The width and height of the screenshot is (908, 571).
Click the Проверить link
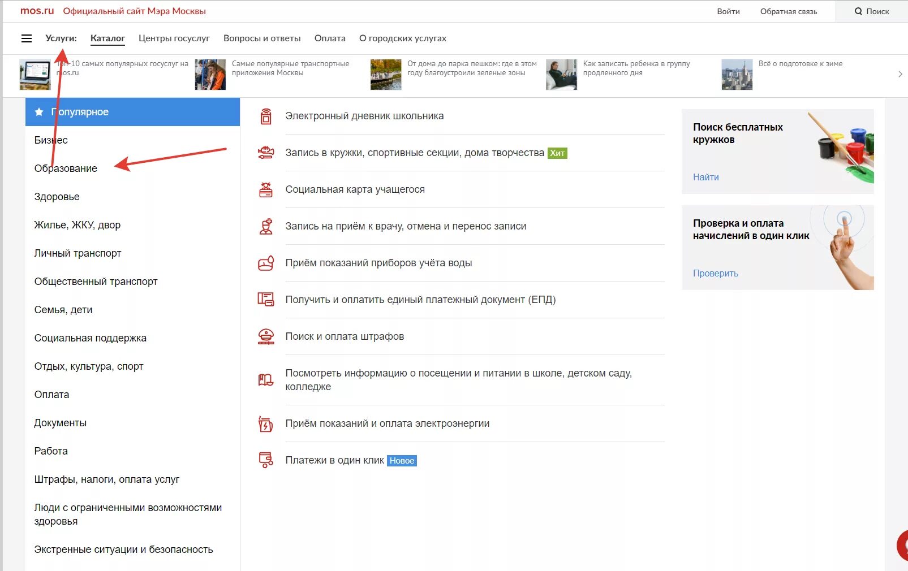pos(716,273)
